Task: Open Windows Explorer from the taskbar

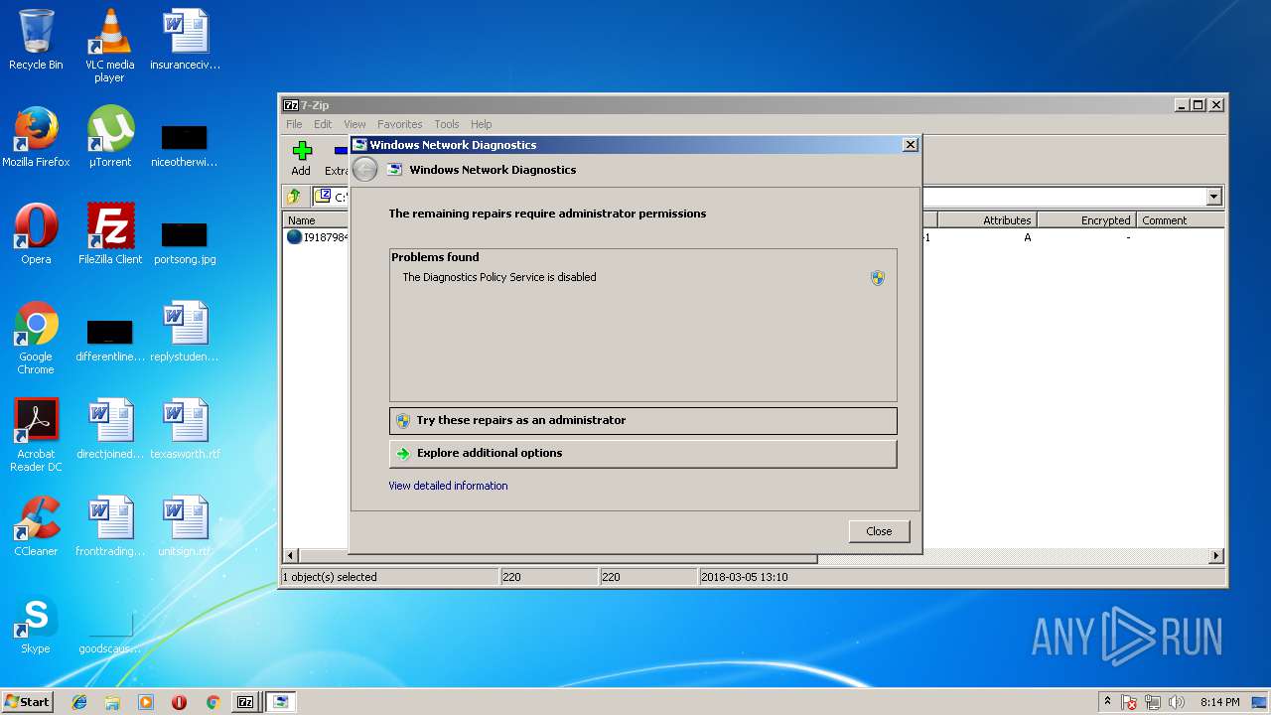Action: 112,702
